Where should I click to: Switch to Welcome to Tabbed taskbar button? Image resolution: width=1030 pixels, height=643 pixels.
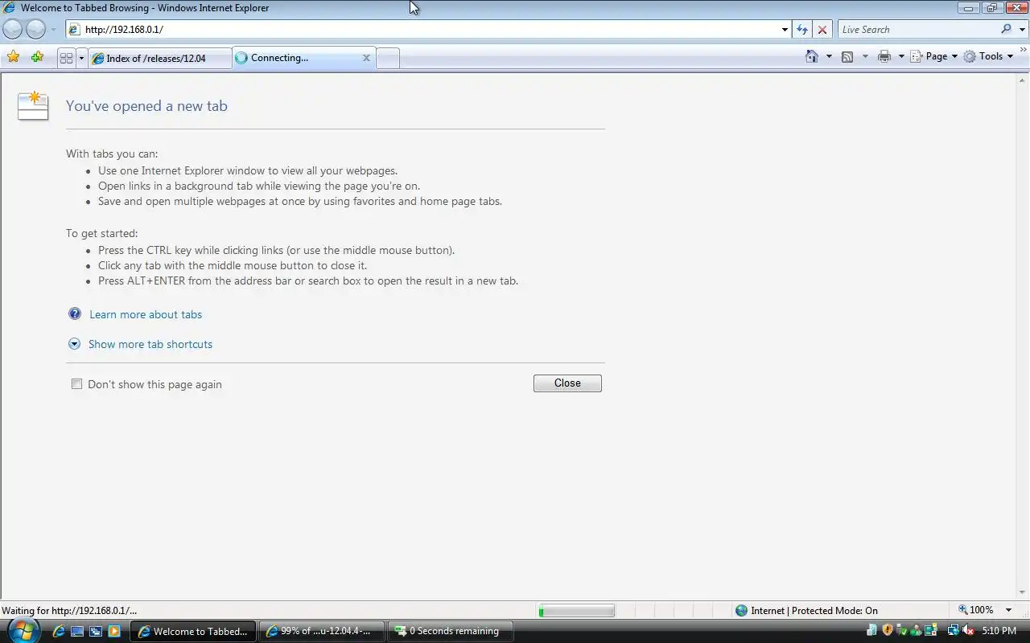[x=193, y=631]
